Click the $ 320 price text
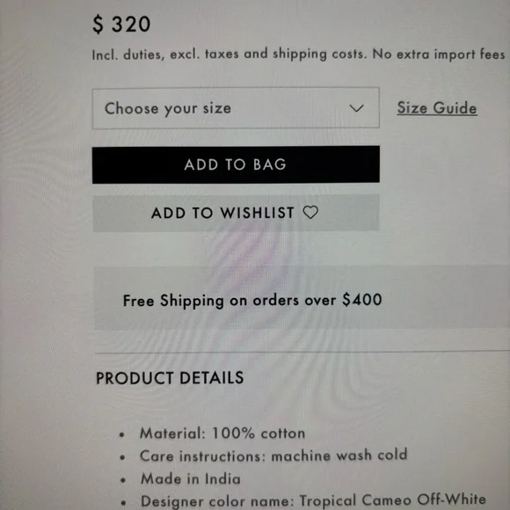 121,25
